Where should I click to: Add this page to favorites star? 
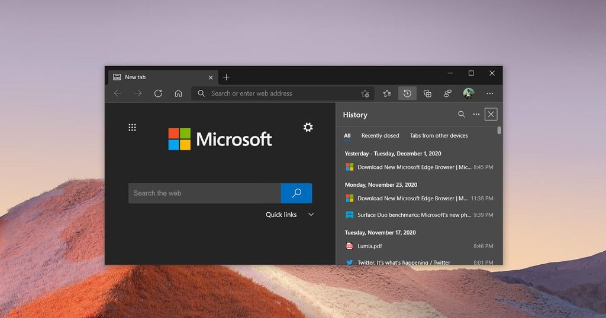pyautogui.click(x=365, y=93)
